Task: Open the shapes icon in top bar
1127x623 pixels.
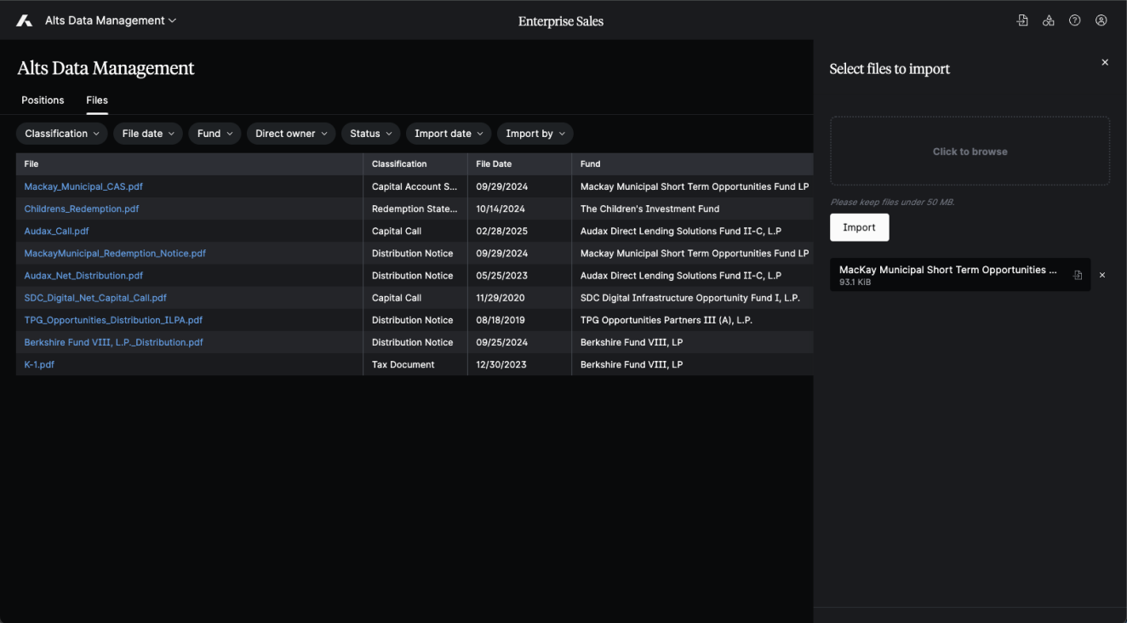Action: [x=1049, y=20]
